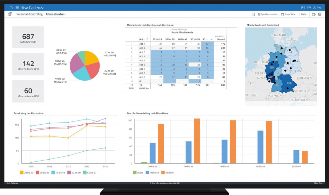Click the database stack icon
The image size is (329, 195).
pyautogui.click(x=319, y=14)
